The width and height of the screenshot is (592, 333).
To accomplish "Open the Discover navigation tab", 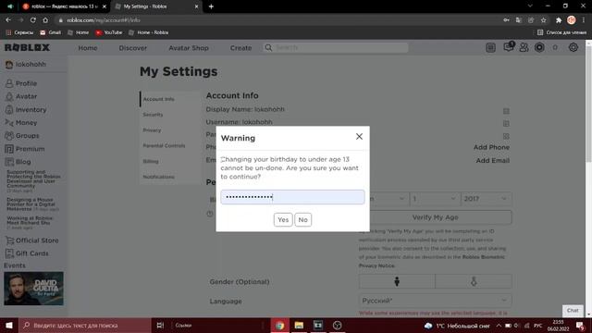I will tap(133, 48).
